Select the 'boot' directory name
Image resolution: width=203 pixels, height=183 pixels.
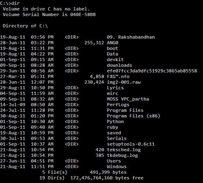[113, 48]
